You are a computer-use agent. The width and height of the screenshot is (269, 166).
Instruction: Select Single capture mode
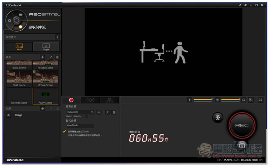click(x=46, y=47)
